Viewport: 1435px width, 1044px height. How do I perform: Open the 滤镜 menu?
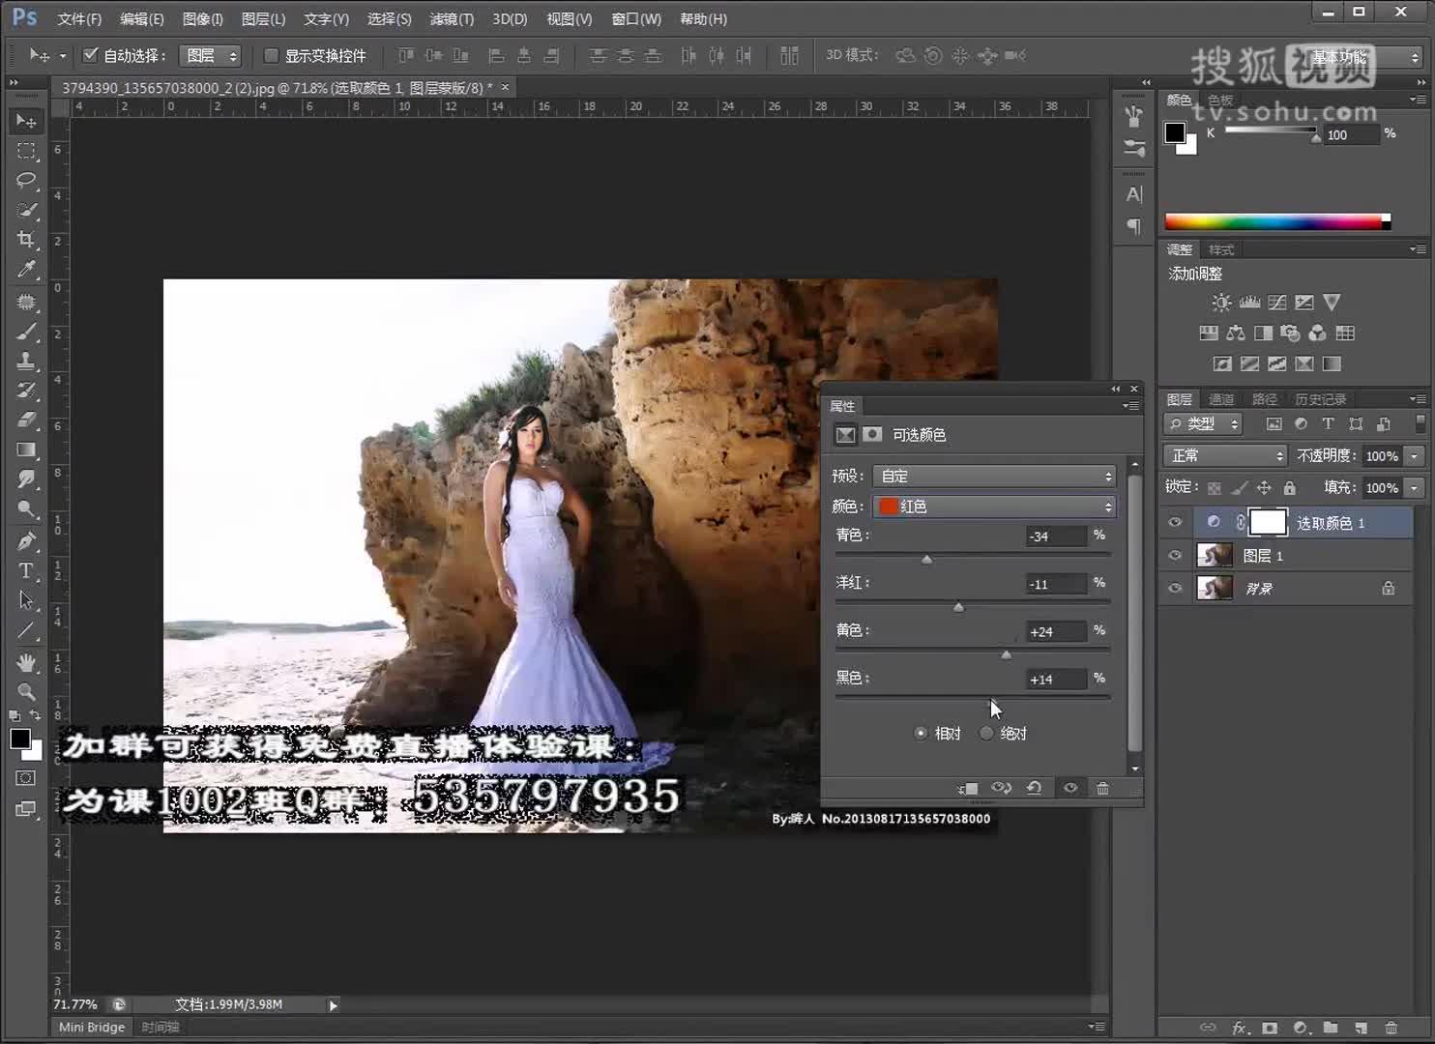(452, 18)
